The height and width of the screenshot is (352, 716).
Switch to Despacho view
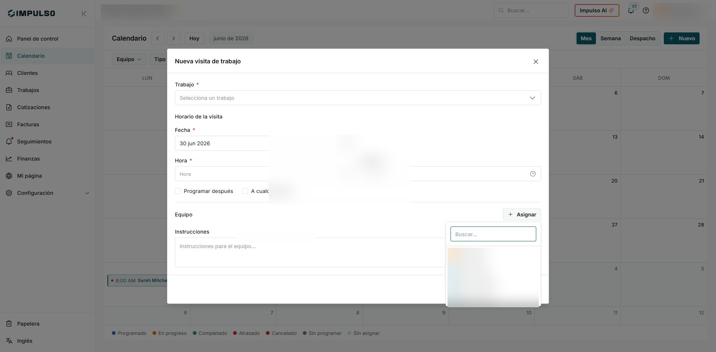pyautogui.click(x=642, y=38)
